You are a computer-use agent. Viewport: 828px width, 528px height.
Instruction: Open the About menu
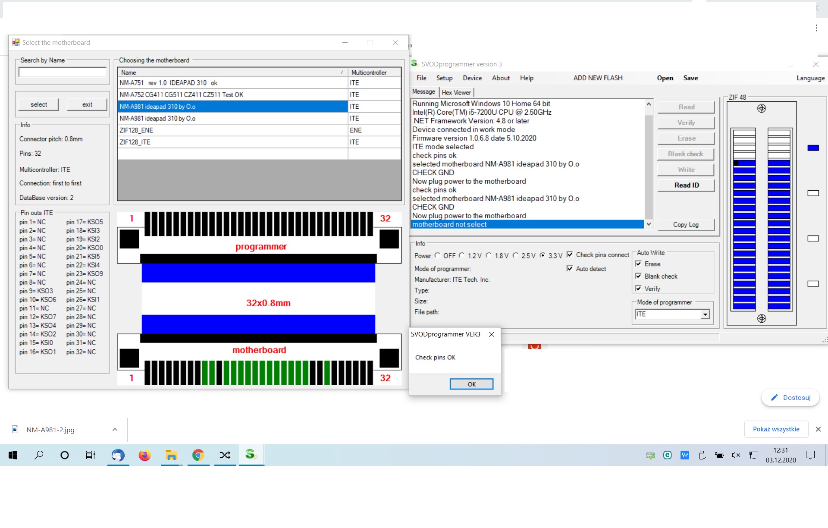click(x=501, y=78)
